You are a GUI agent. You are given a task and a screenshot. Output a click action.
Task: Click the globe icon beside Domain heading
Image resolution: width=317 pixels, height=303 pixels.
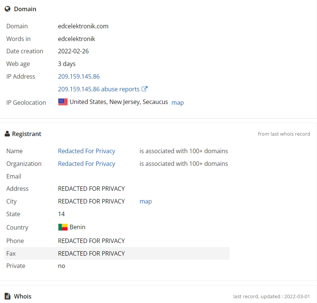point(7,9)
